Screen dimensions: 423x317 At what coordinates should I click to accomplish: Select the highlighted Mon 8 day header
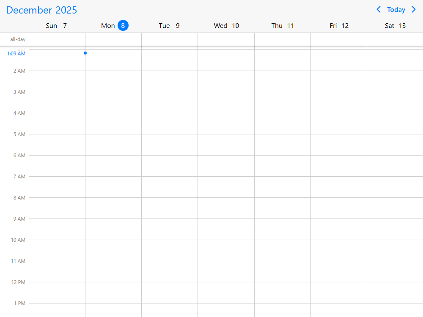click(114, 26)
